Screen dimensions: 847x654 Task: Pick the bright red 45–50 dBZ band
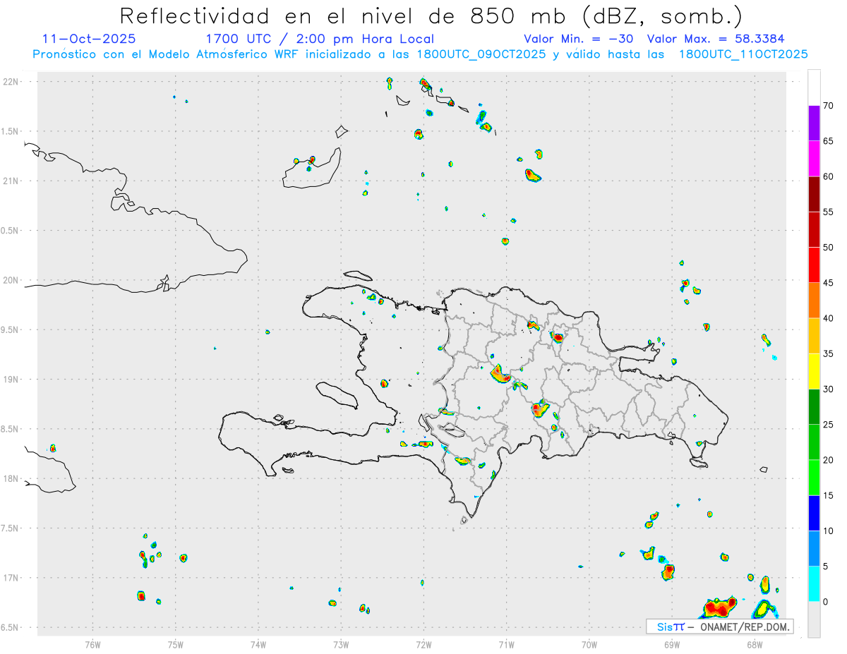(814, 265)
